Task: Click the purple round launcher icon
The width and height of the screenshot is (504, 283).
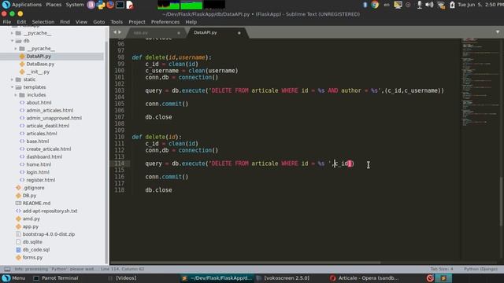Action: point(91,5)
